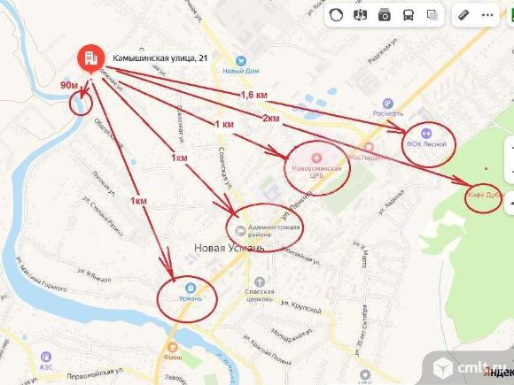Toggle the public transport bus layer
Viewport: 514px width, 385px height.
pos(409,15)
